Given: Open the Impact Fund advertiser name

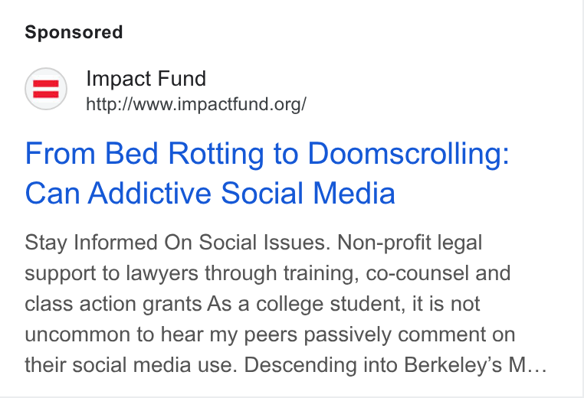Looking at the screenshot, I should [x=146, y=79].
